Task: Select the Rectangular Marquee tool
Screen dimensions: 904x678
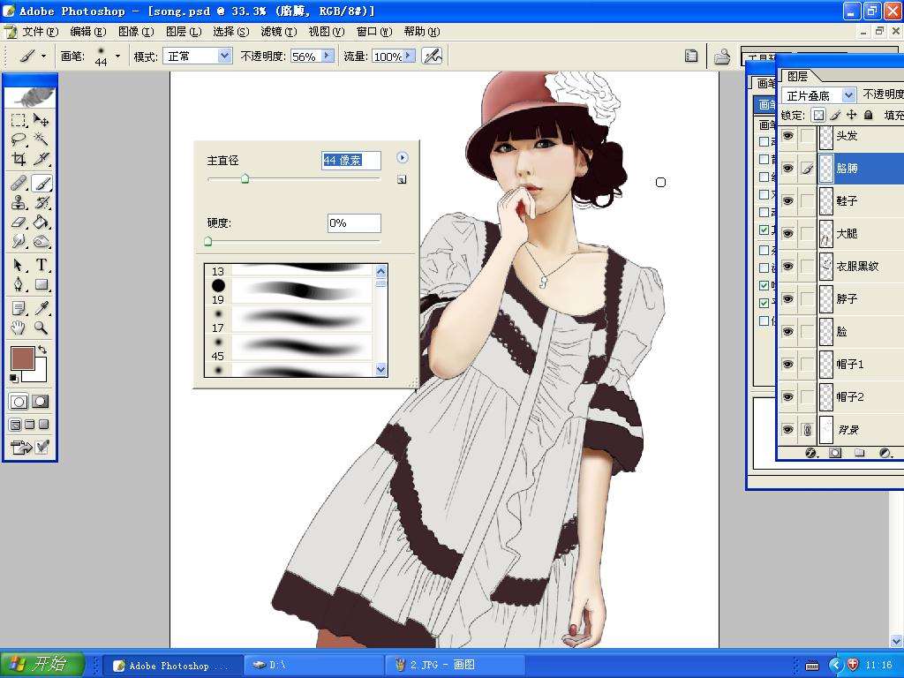Action: (x=19, y=120)
